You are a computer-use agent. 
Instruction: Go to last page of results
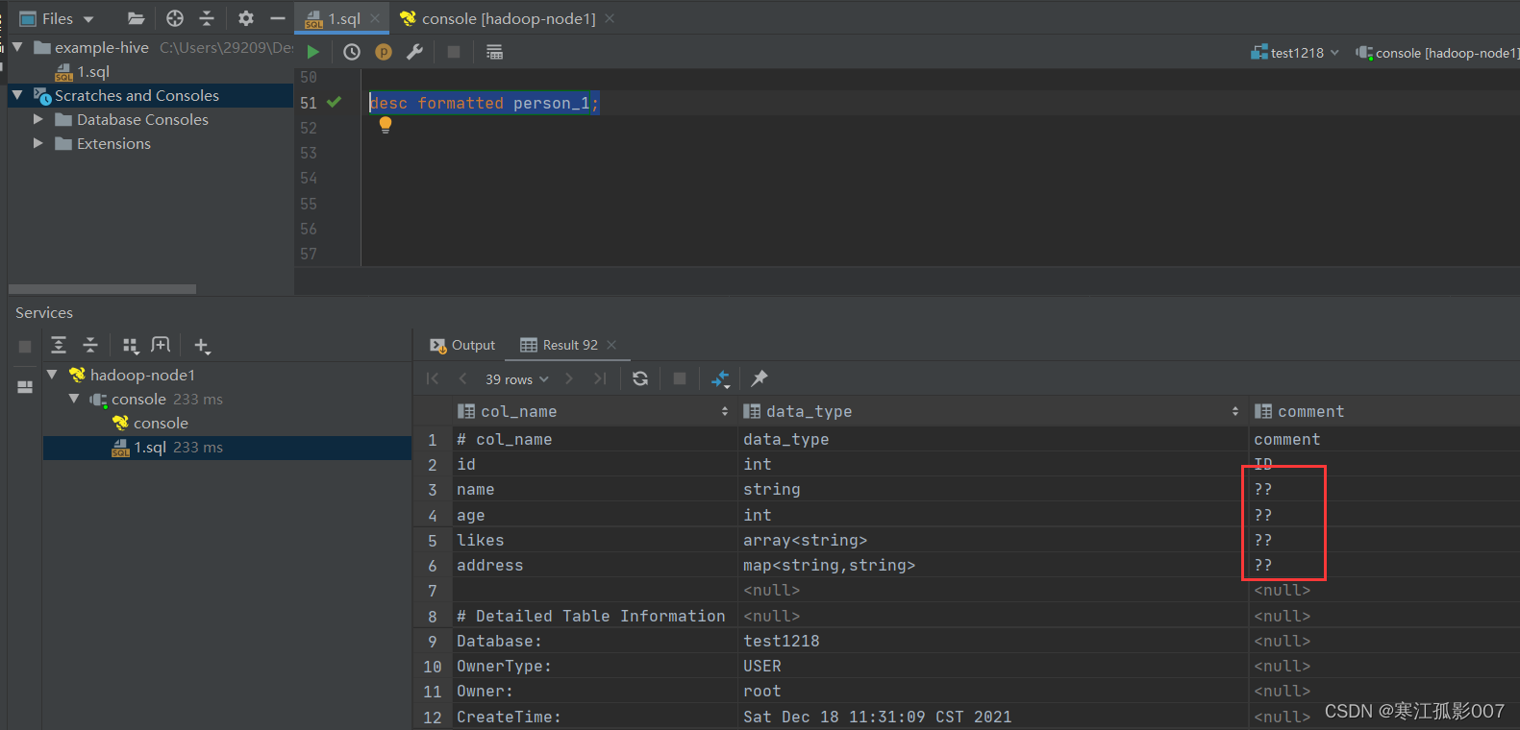coord(600,378)
